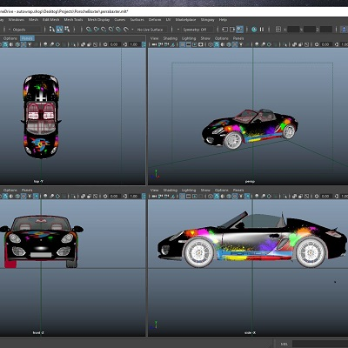Enable snap to curves icon
Screen dimensions: 348x348
tap(97, 30)
